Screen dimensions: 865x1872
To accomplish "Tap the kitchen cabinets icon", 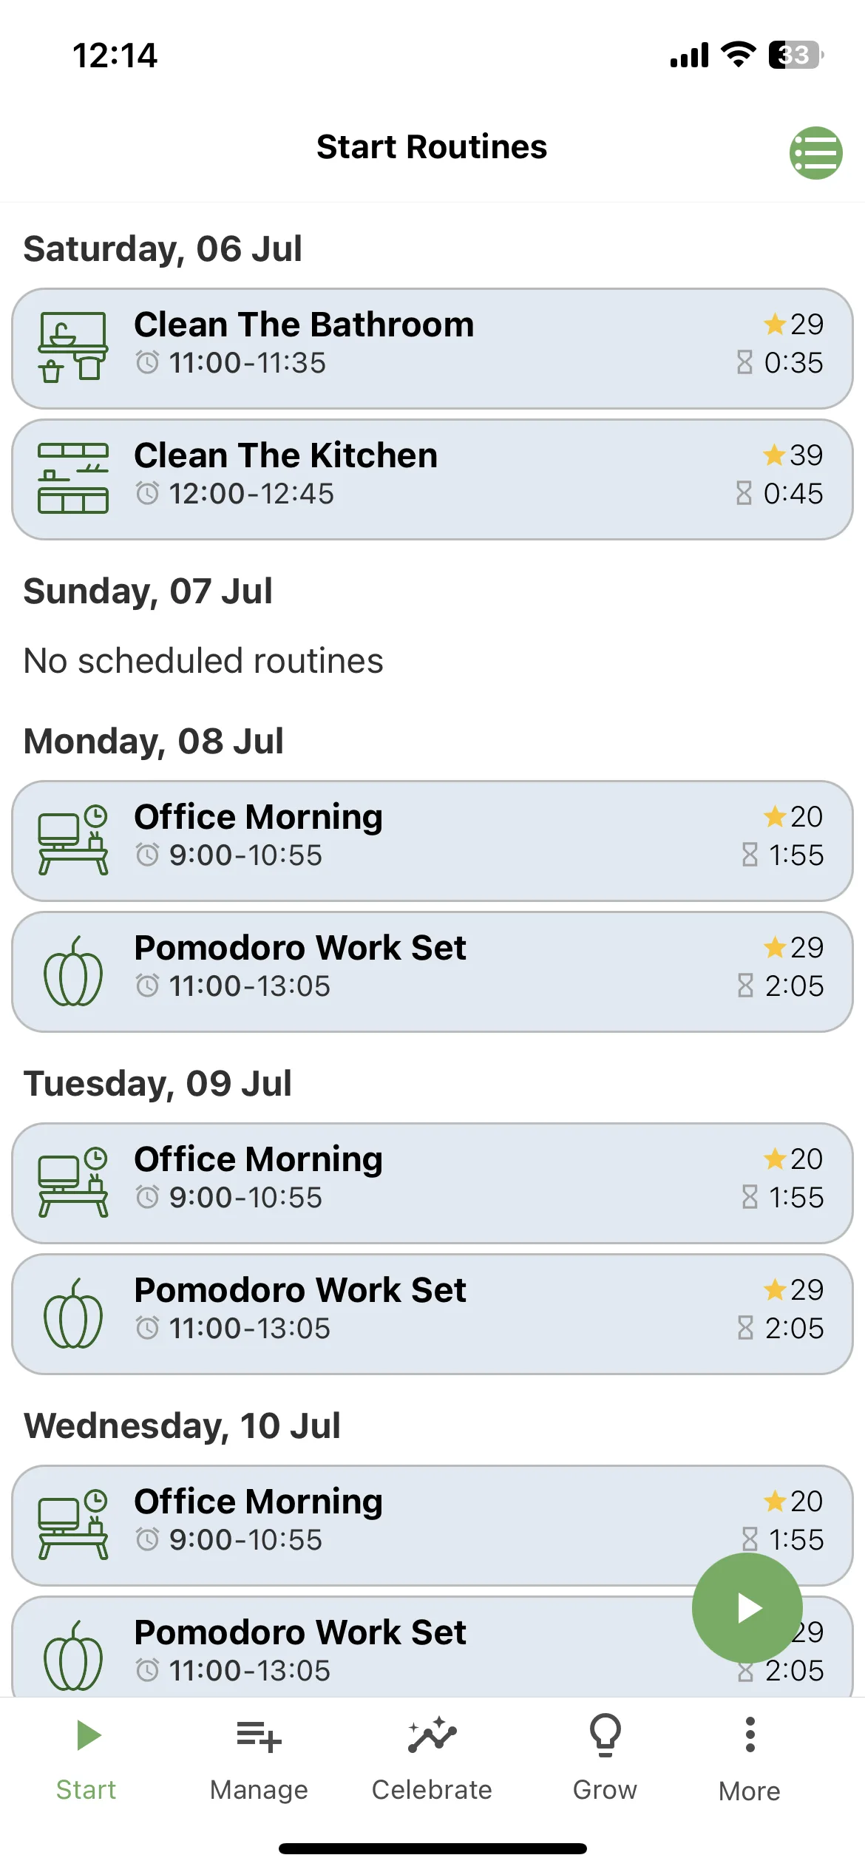I will [x=73, y=478].
